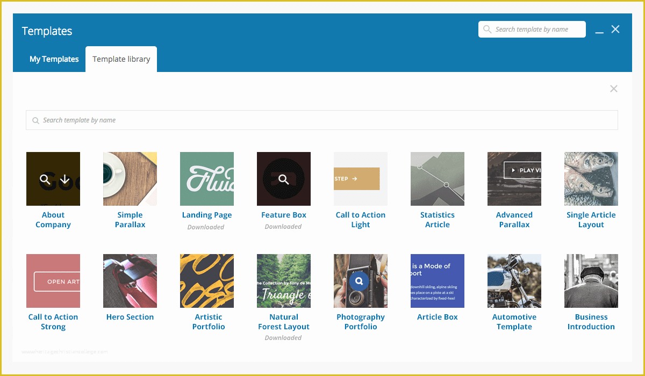Select the Automotive Template motorcycle thumbnail
Viewport: 645px width, 376px height.
point(514,280)
